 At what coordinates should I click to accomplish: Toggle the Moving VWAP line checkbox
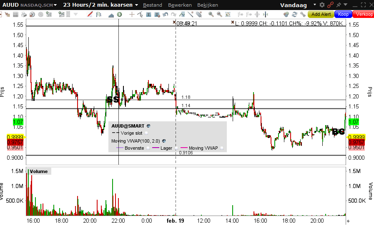click(x=222, y=148)
